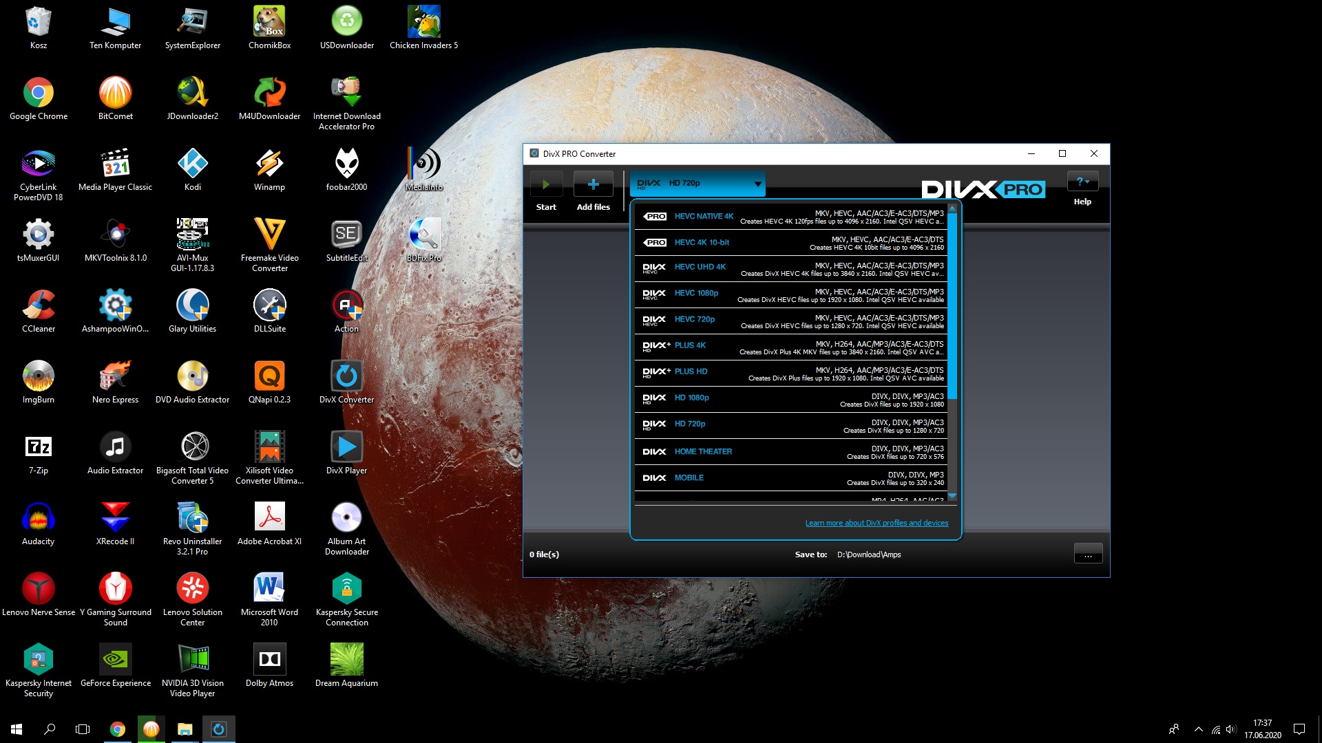The image size is (1322, 743).
Task: Open Kodi desktop shortcut
Action: 193,169
